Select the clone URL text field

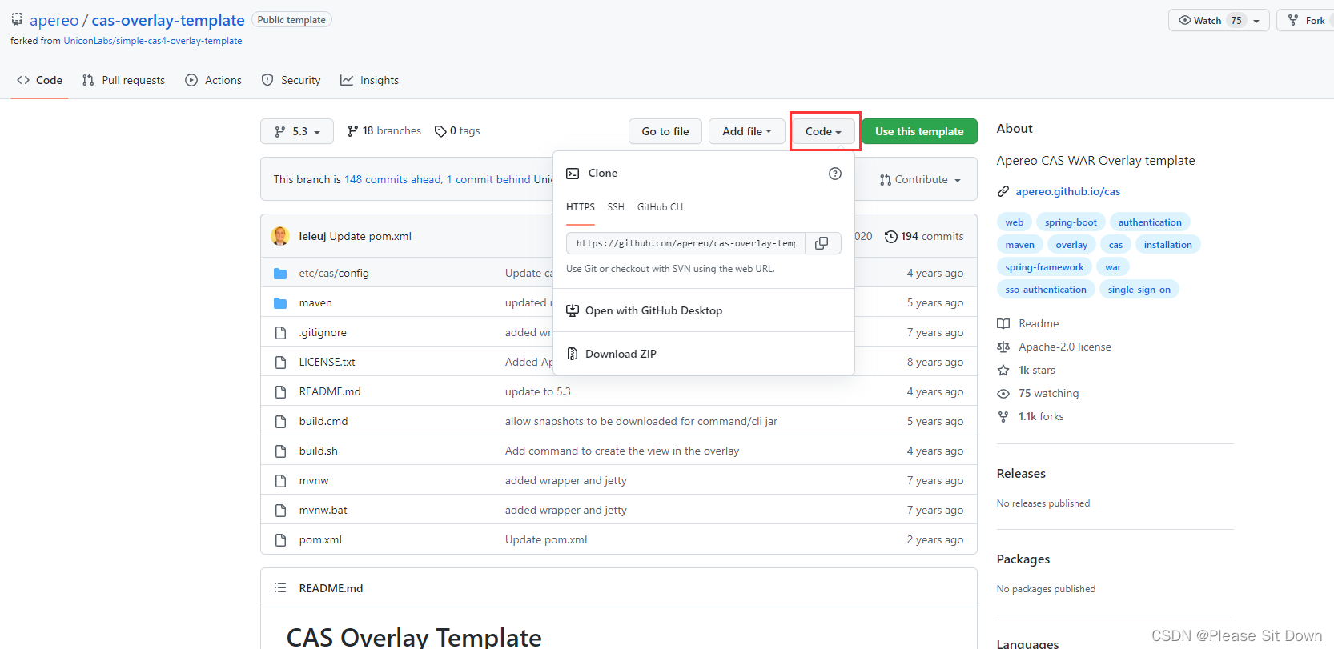click(685, 243)
